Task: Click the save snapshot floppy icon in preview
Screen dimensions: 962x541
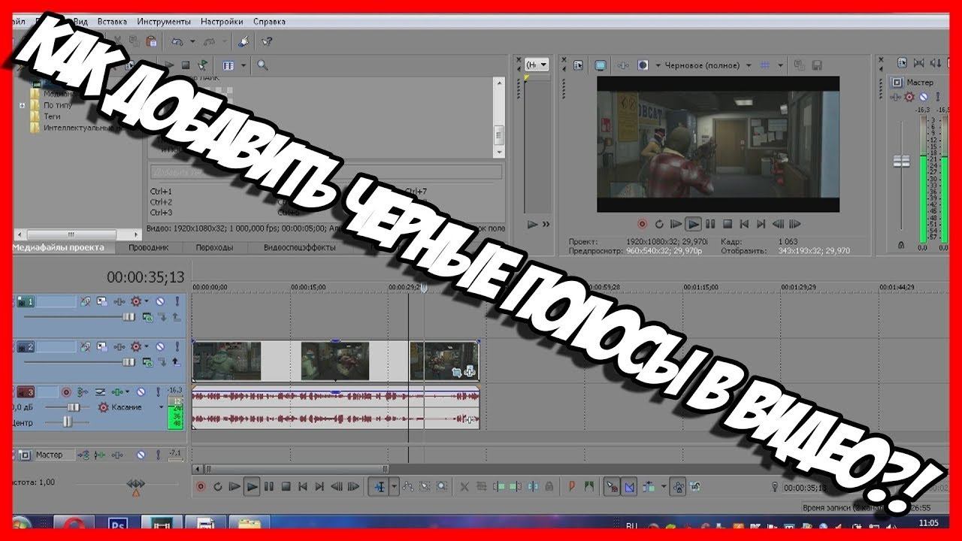Action: tap(817, 65)
